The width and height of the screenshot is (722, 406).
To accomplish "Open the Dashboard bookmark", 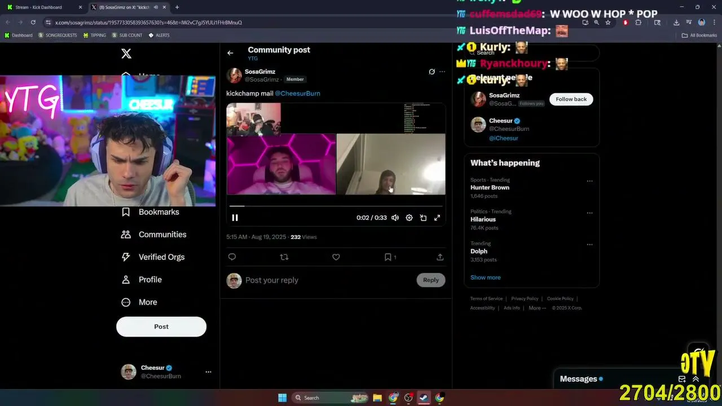I will 19,36.
